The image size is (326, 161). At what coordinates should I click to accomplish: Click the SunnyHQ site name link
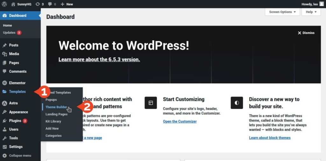click(x=24, y=4)
